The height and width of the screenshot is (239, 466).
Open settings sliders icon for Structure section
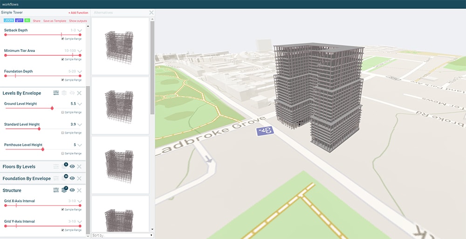tap(56, 190)
